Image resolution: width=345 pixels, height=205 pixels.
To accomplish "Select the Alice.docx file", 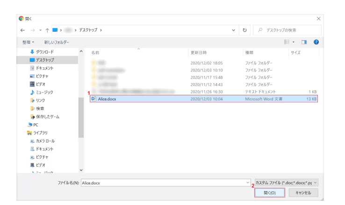I will pos(106,99).
